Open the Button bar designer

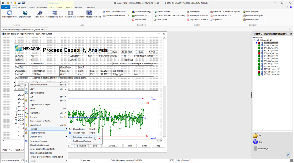(253, 16)
